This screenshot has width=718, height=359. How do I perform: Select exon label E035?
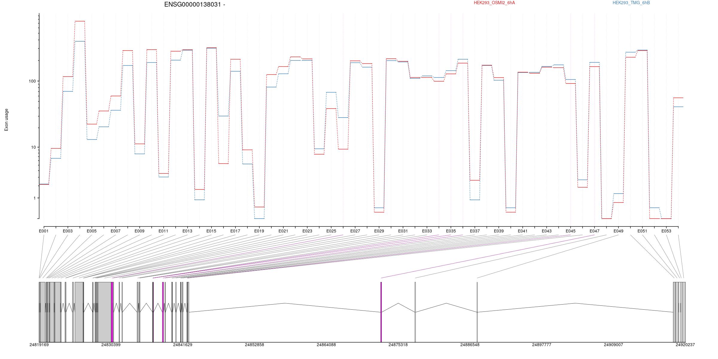coord(451,231)
